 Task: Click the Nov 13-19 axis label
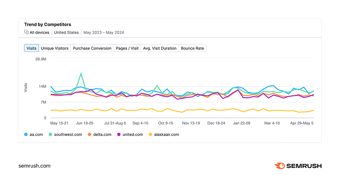[x=191, y=123]
